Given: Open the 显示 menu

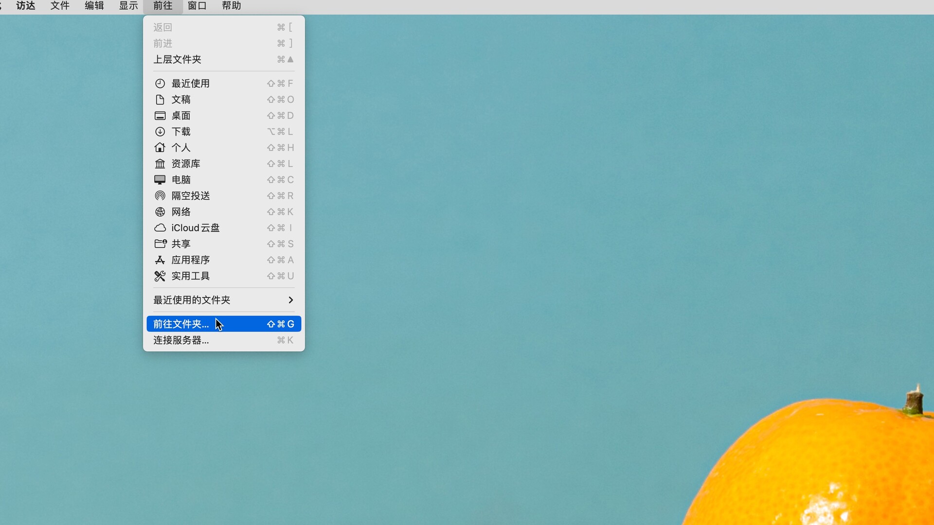Looking at the screenshot, I should pyautogui.click(x=129, y=6).
